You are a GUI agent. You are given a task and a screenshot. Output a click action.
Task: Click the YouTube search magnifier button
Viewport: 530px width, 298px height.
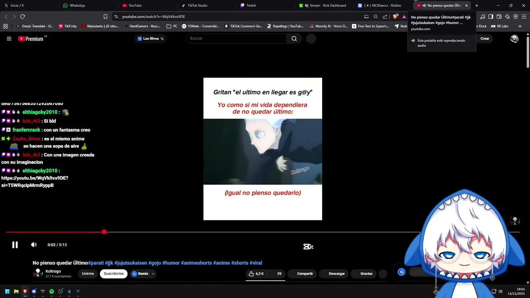click(x=294, y=38)
